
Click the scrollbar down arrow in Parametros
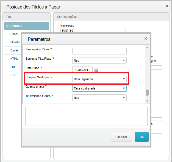[x=147, y=101]
